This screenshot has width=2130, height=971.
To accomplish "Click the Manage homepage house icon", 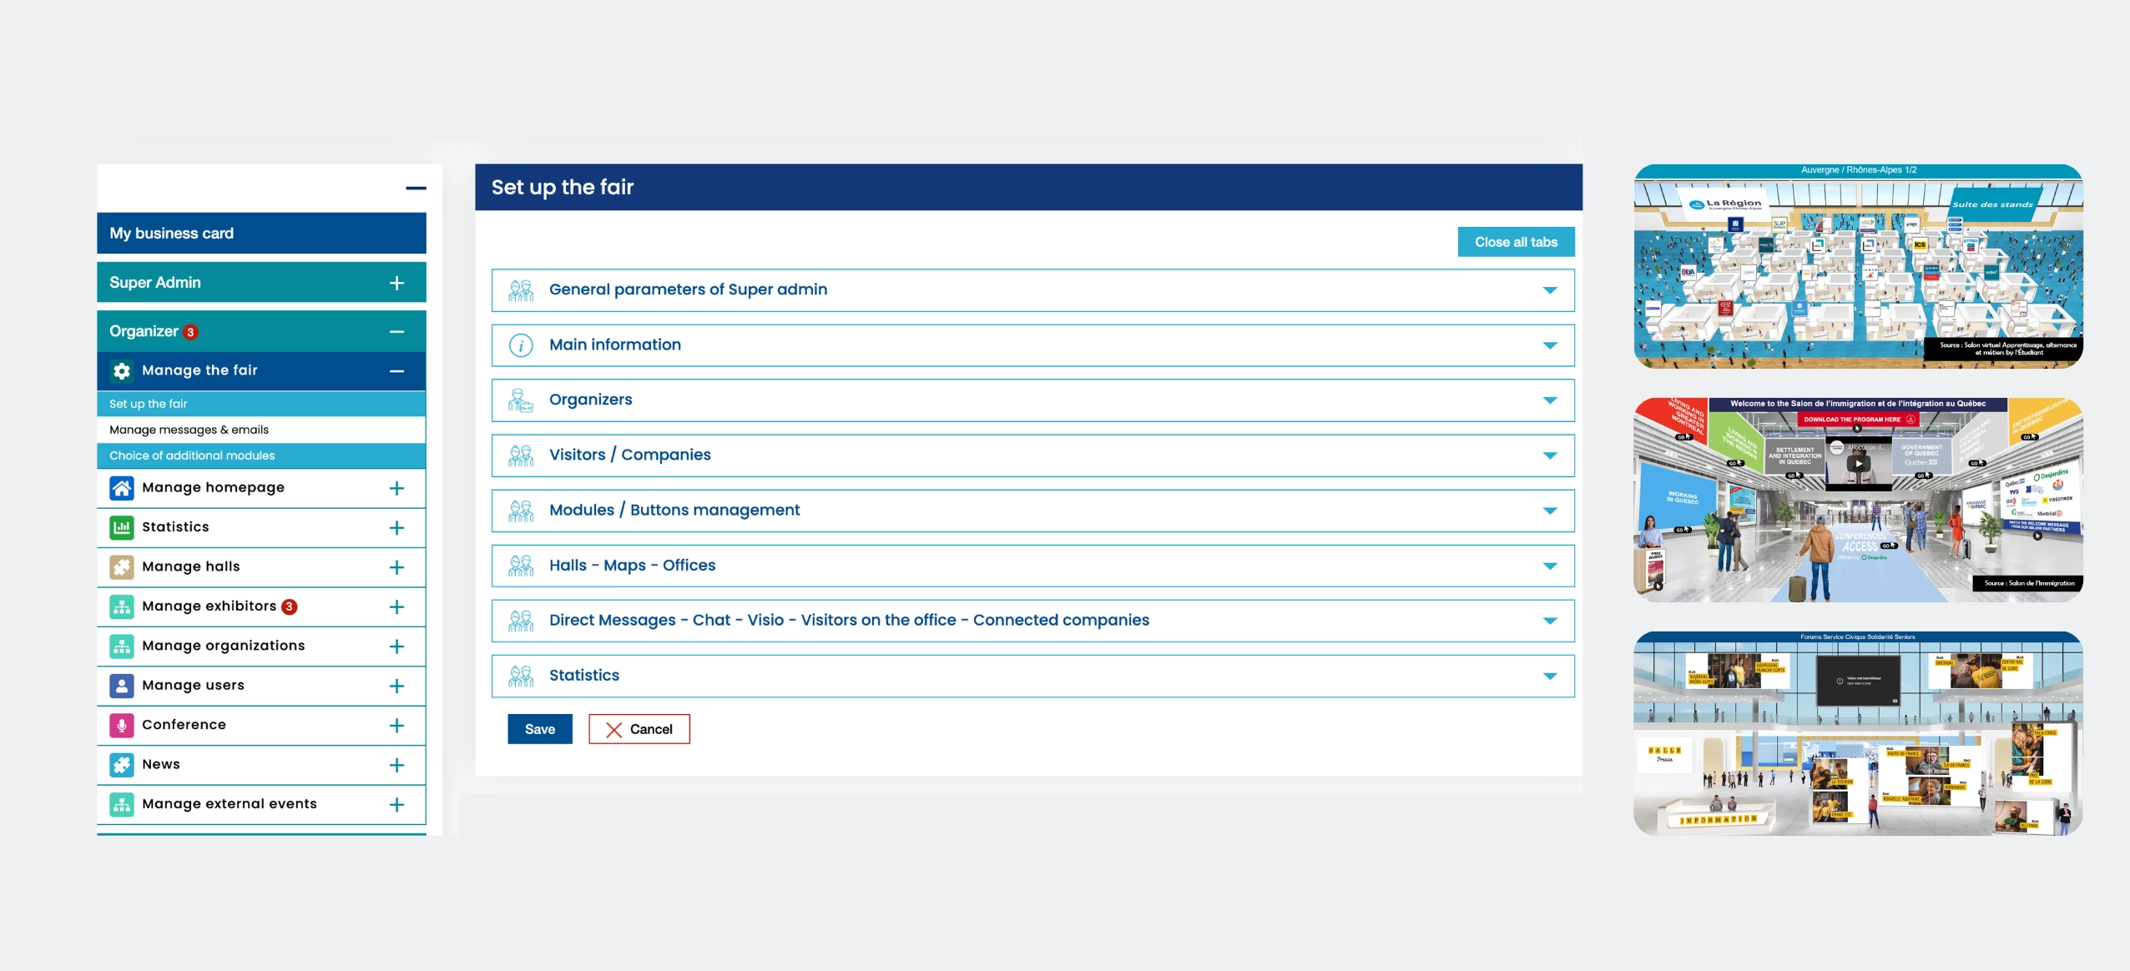I will (x=122, y=488).
